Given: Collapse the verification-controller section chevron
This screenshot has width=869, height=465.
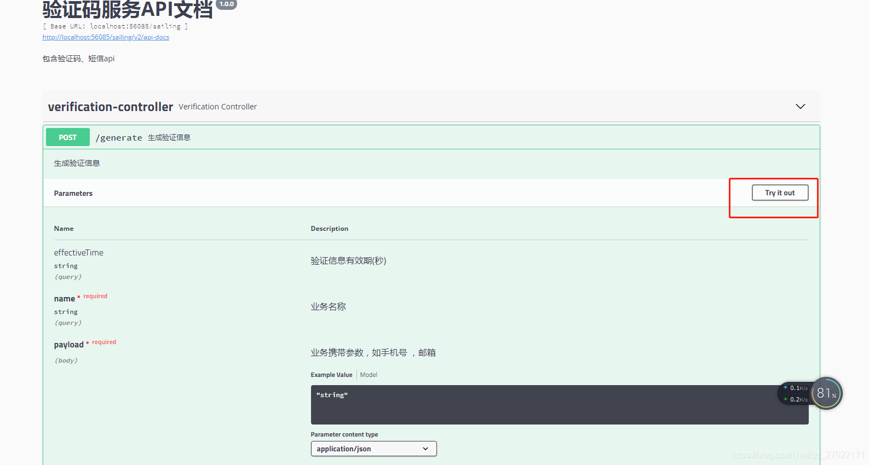Looking at the screenshot, I should (x=801, y=106).
